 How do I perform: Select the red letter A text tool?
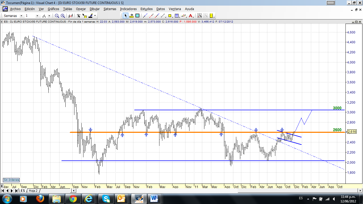coord(190,16)
